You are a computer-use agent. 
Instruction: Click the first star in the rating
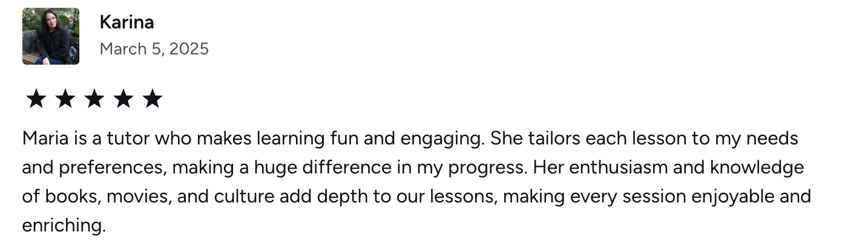36,99
